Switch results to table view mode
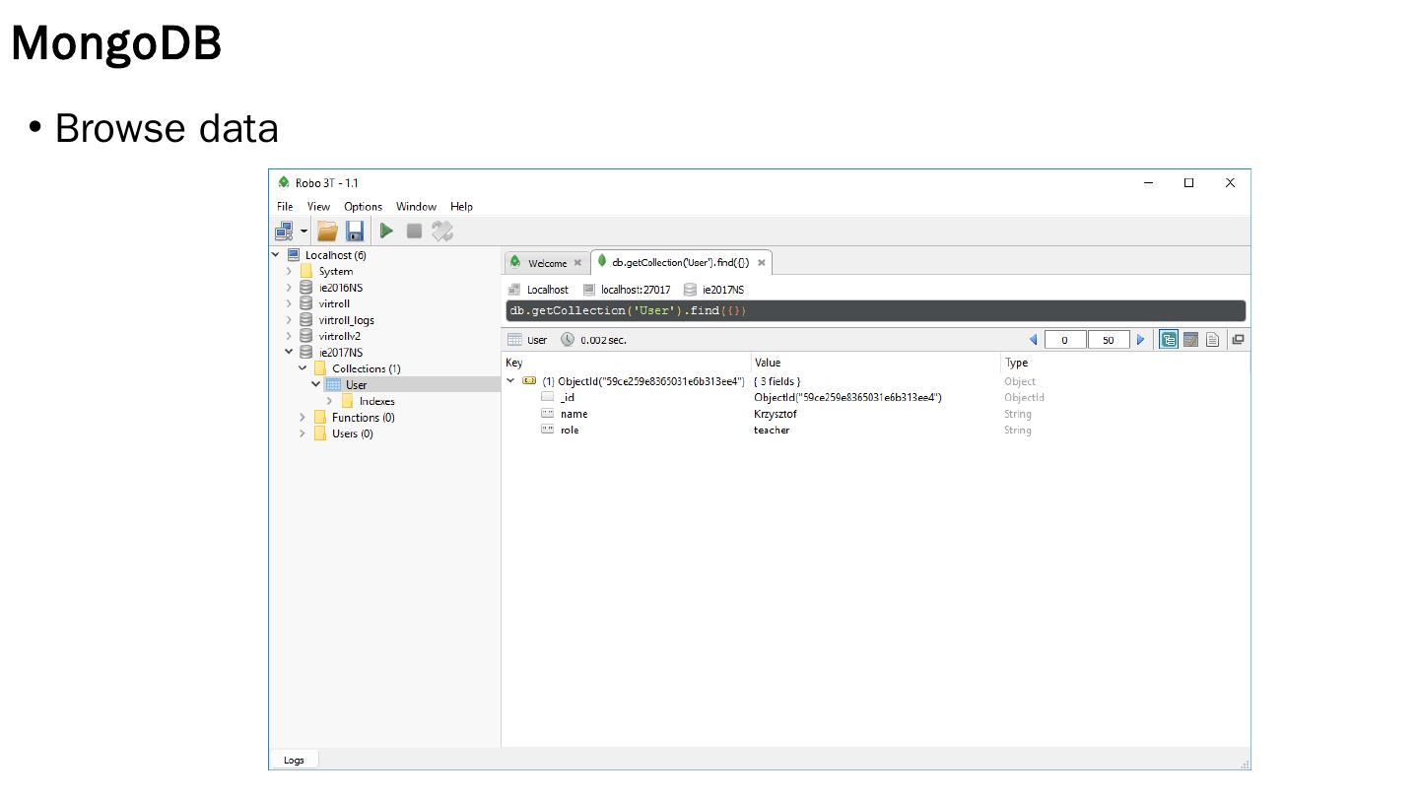The image size is (1419, 798). click(1190, 340)
